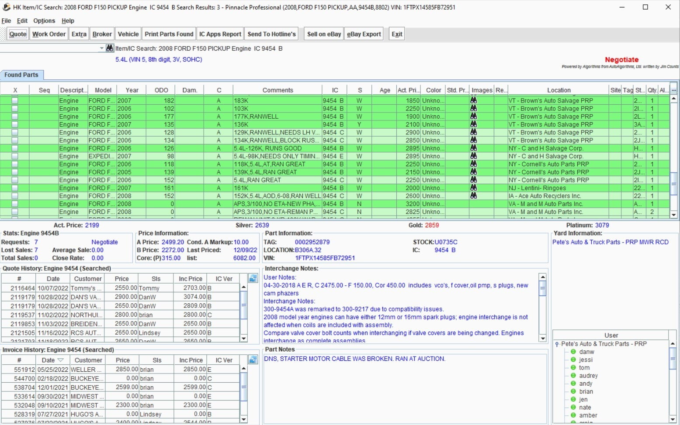Screen dimensions: 680x425
Task: Click the Exit button
Action: click(x=397, y=34)
